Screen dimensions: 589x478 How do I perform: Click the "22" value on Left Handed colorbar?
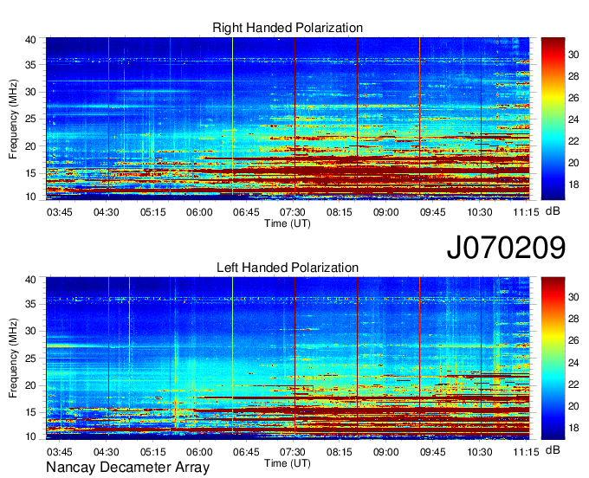point(573,384)
